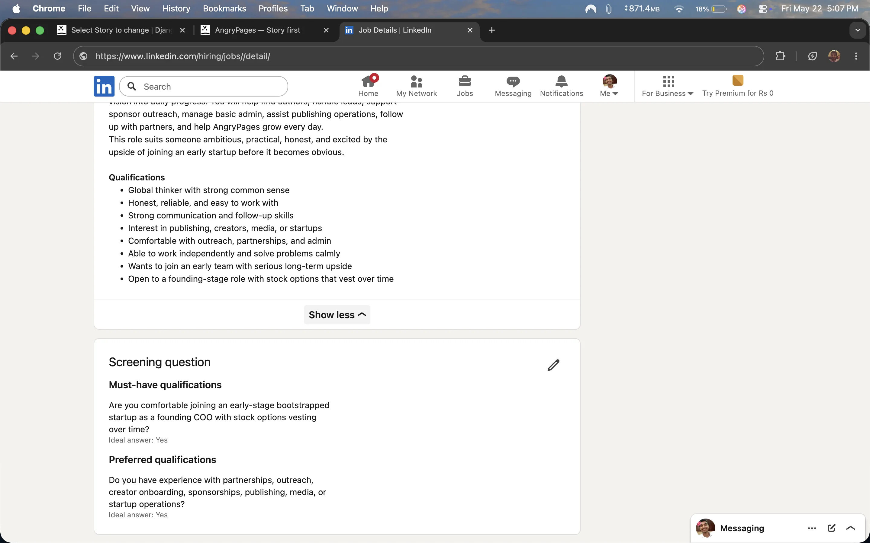This screenshot has height=543, width=870.
Task: Click 'Wants to join an early team' bullet
Action: (x=240, y=266)
